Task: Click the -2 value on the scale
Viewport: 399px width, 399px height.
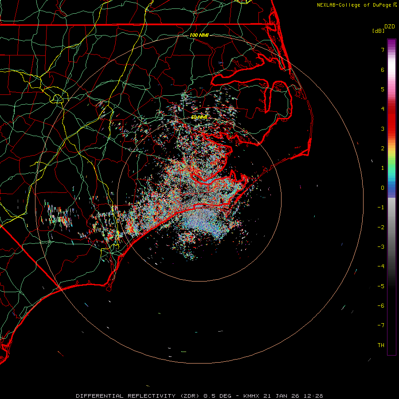Action: (381, 227)
